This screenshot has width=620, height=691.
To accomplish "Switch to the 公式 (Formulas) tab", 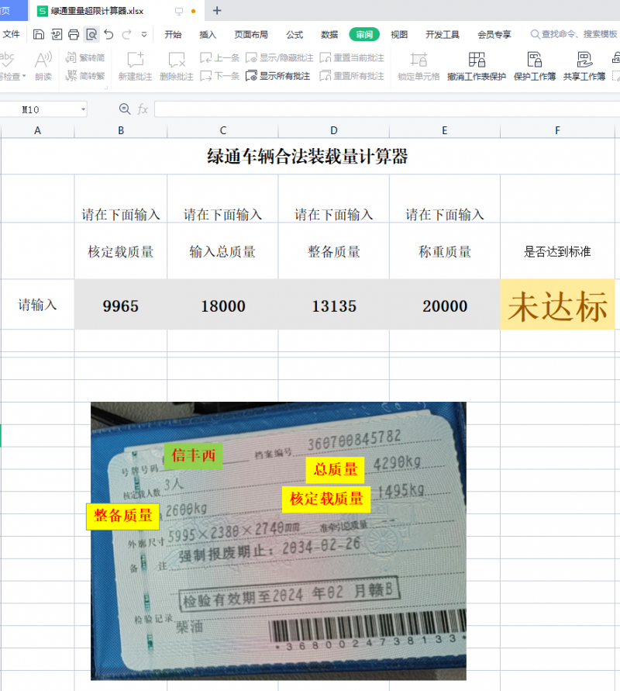I will coord(294,34).
